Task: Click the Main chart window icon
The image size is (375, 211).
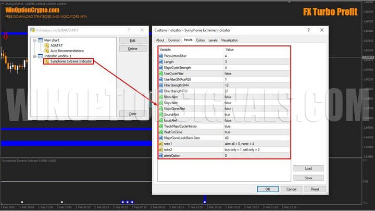Action: coord(40,40)
